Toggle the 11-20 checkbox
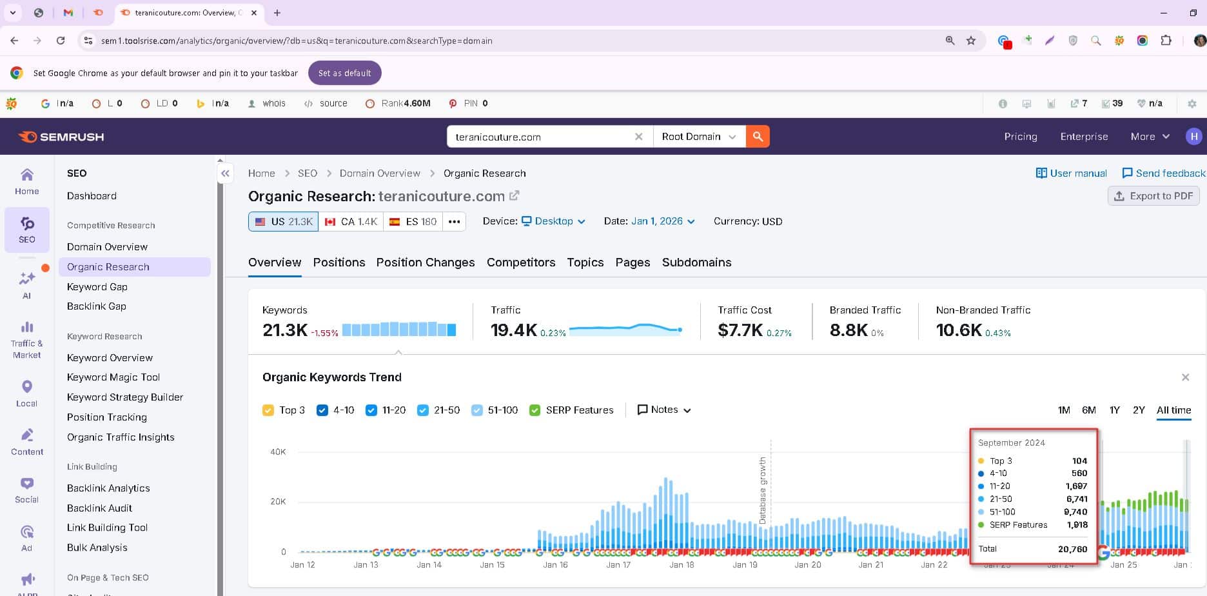This screenshot has width=1207, height=596. (371, 410)
